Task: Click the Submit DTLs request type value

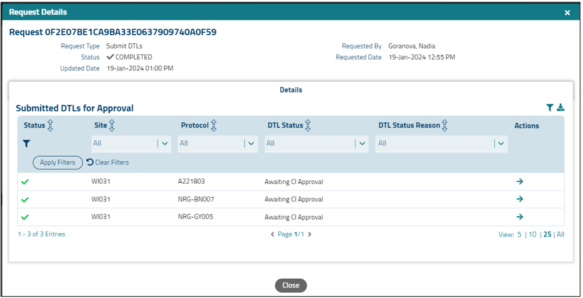Action: pyautogui.click(x=124, y=46)
